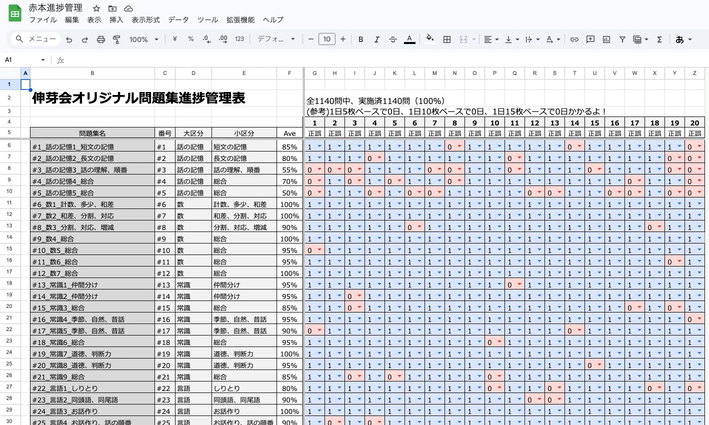709x425 pixels.
Task: Open the cell borders tool
Action: click(447, 39)
